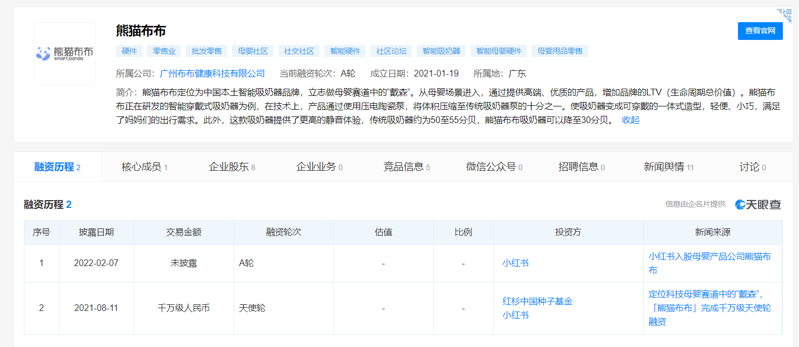Select the 社区论坛 tag
The image size is (799, 347).
391,51
